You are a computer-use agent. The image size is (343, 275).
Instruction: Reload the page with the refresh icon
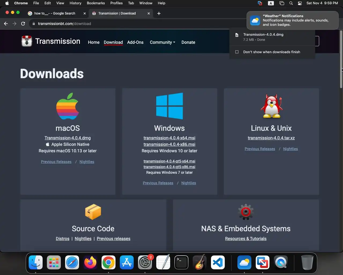pos(23,24)
